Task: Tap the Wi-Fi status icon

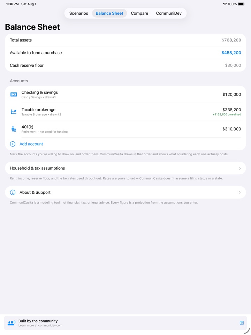Action: coord(225,4)
